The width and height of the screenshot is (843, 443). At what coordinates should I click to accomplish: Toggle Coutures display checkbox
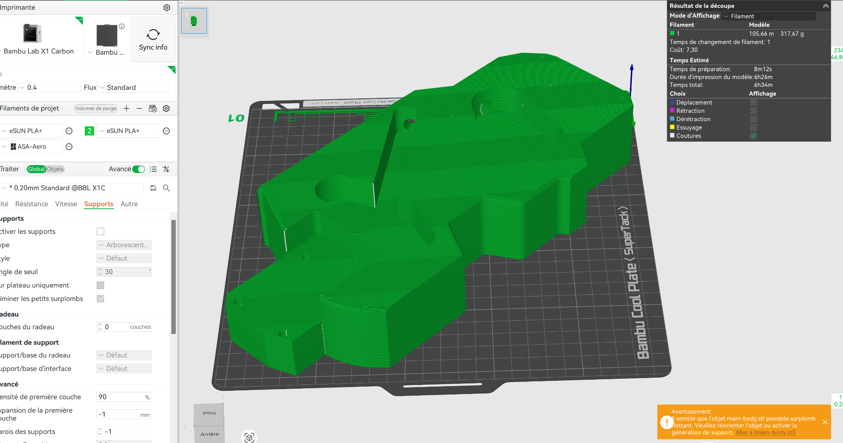click(753, 136)
